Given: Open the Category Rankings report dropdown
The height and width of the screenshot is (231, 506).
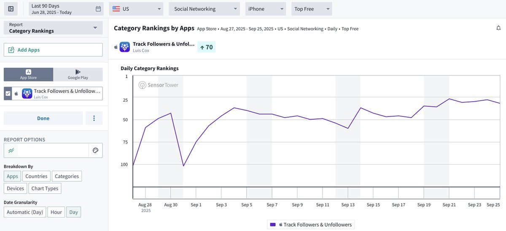Looking at the screenshot, I should [x=53, y=28].
